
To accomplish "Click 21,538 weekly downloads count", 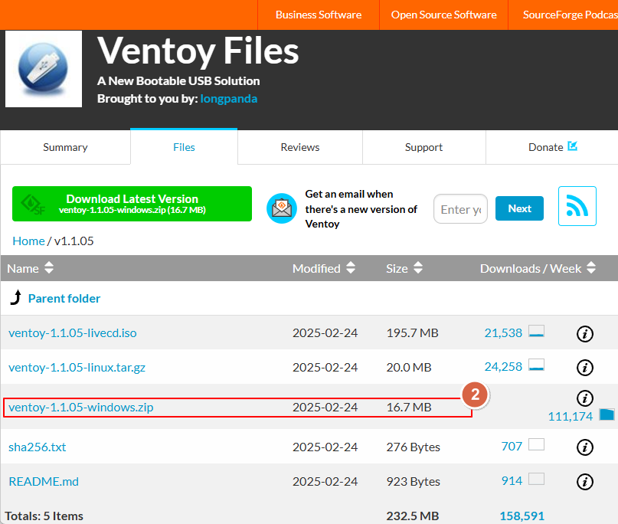I will (x=503, y=332).
